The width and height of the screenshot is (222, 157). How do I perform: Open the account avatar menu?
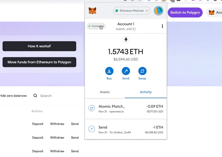159,10
